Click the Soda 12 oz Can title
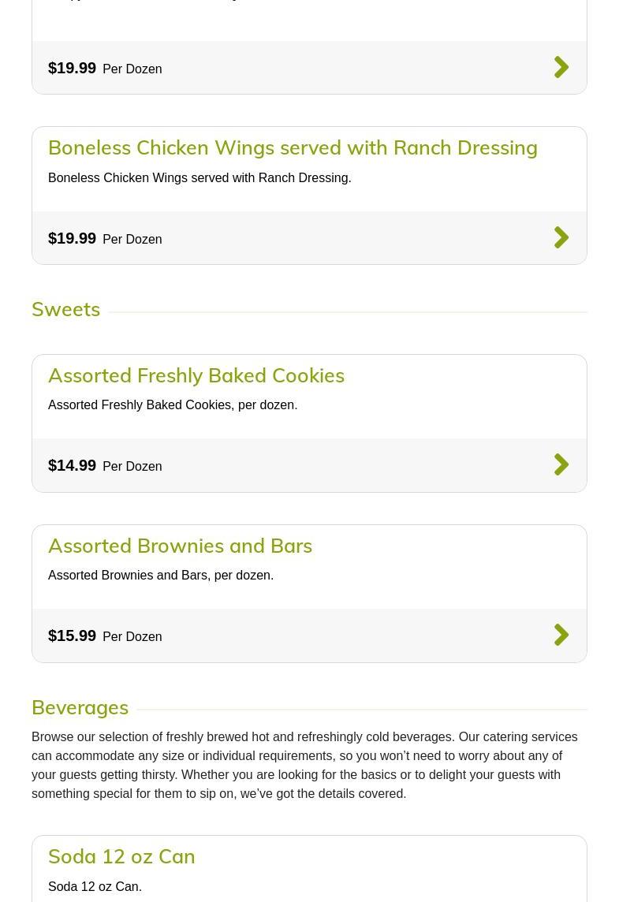 pos(121,856)
